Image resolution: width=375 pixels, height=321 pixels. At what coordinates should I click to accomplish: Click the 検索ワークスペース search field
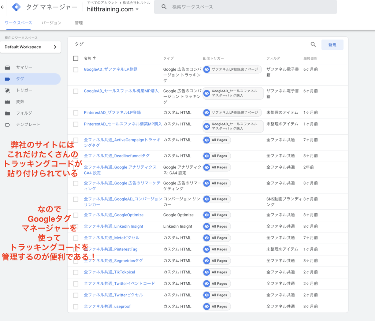tap(245, 7)
